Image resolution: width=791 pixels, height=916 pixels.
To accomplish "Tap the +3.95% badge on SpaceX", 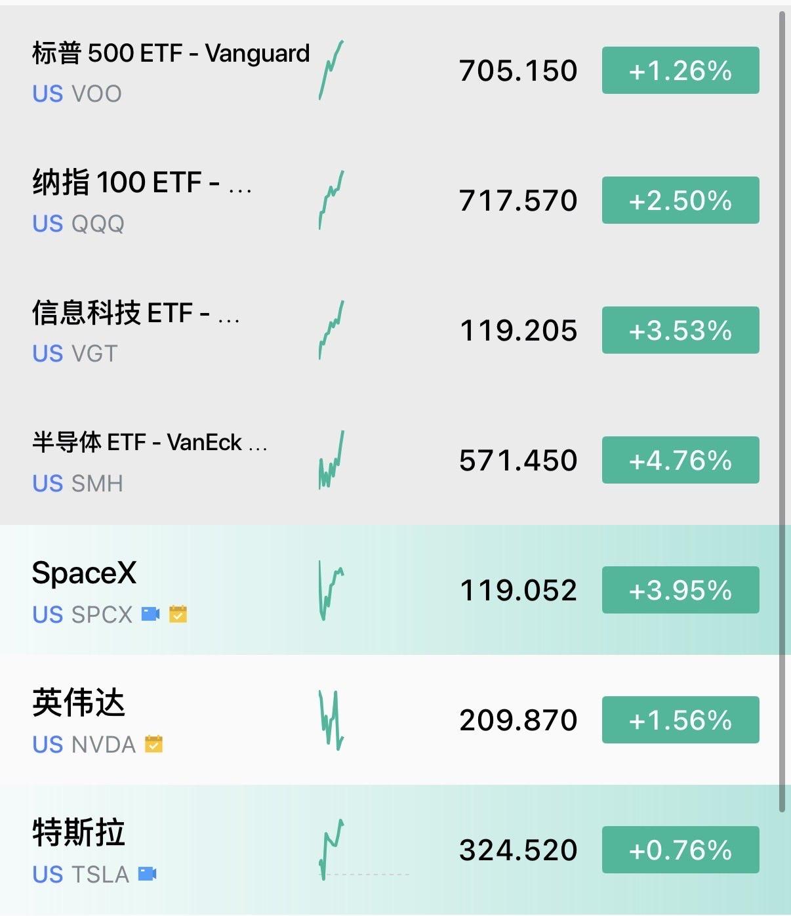I will click(x=681, y=590).
